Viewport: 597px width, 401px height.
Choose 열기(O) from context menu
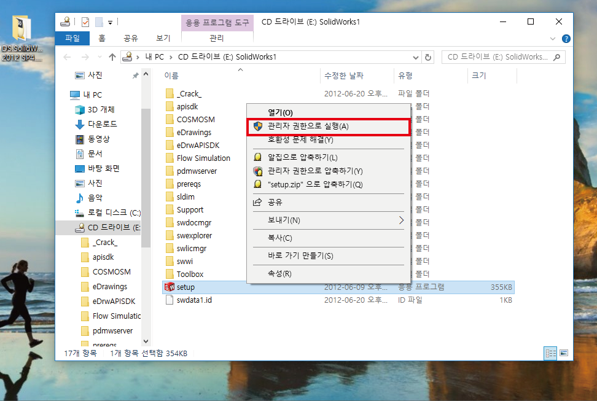tap(329, 113)
